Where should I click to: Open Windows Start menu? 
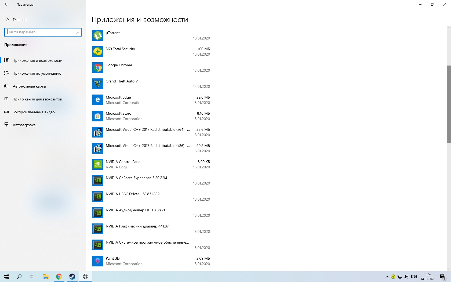point(6,277)
